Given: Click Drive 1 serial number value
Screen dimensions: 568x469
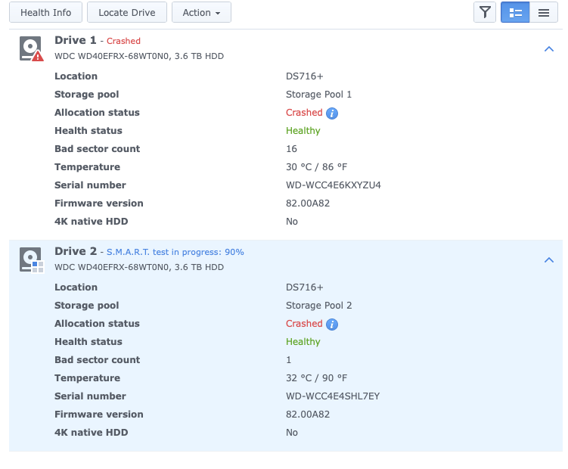Looking at the screenshot, I should tap(333, 185).
